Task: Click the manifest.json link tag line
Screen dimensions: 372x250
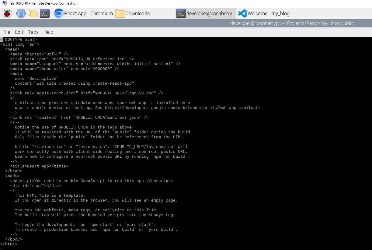Action: click(79, 118)
